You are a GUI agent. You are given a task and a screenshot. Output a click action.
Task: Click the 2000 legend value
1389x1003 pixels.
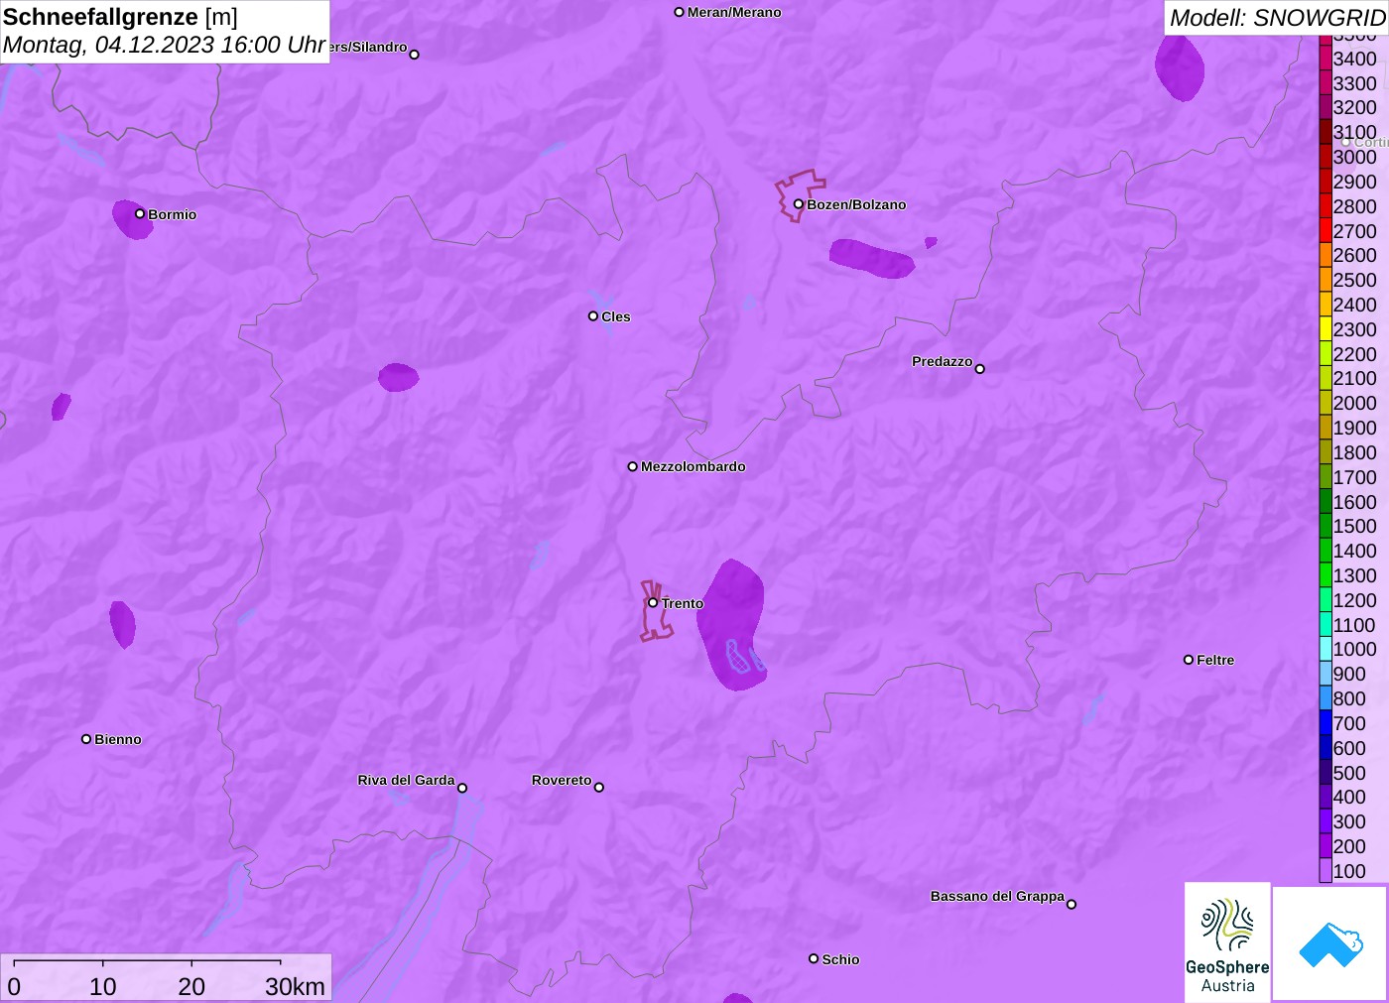pyautogui.click(x=1354, y=403)
